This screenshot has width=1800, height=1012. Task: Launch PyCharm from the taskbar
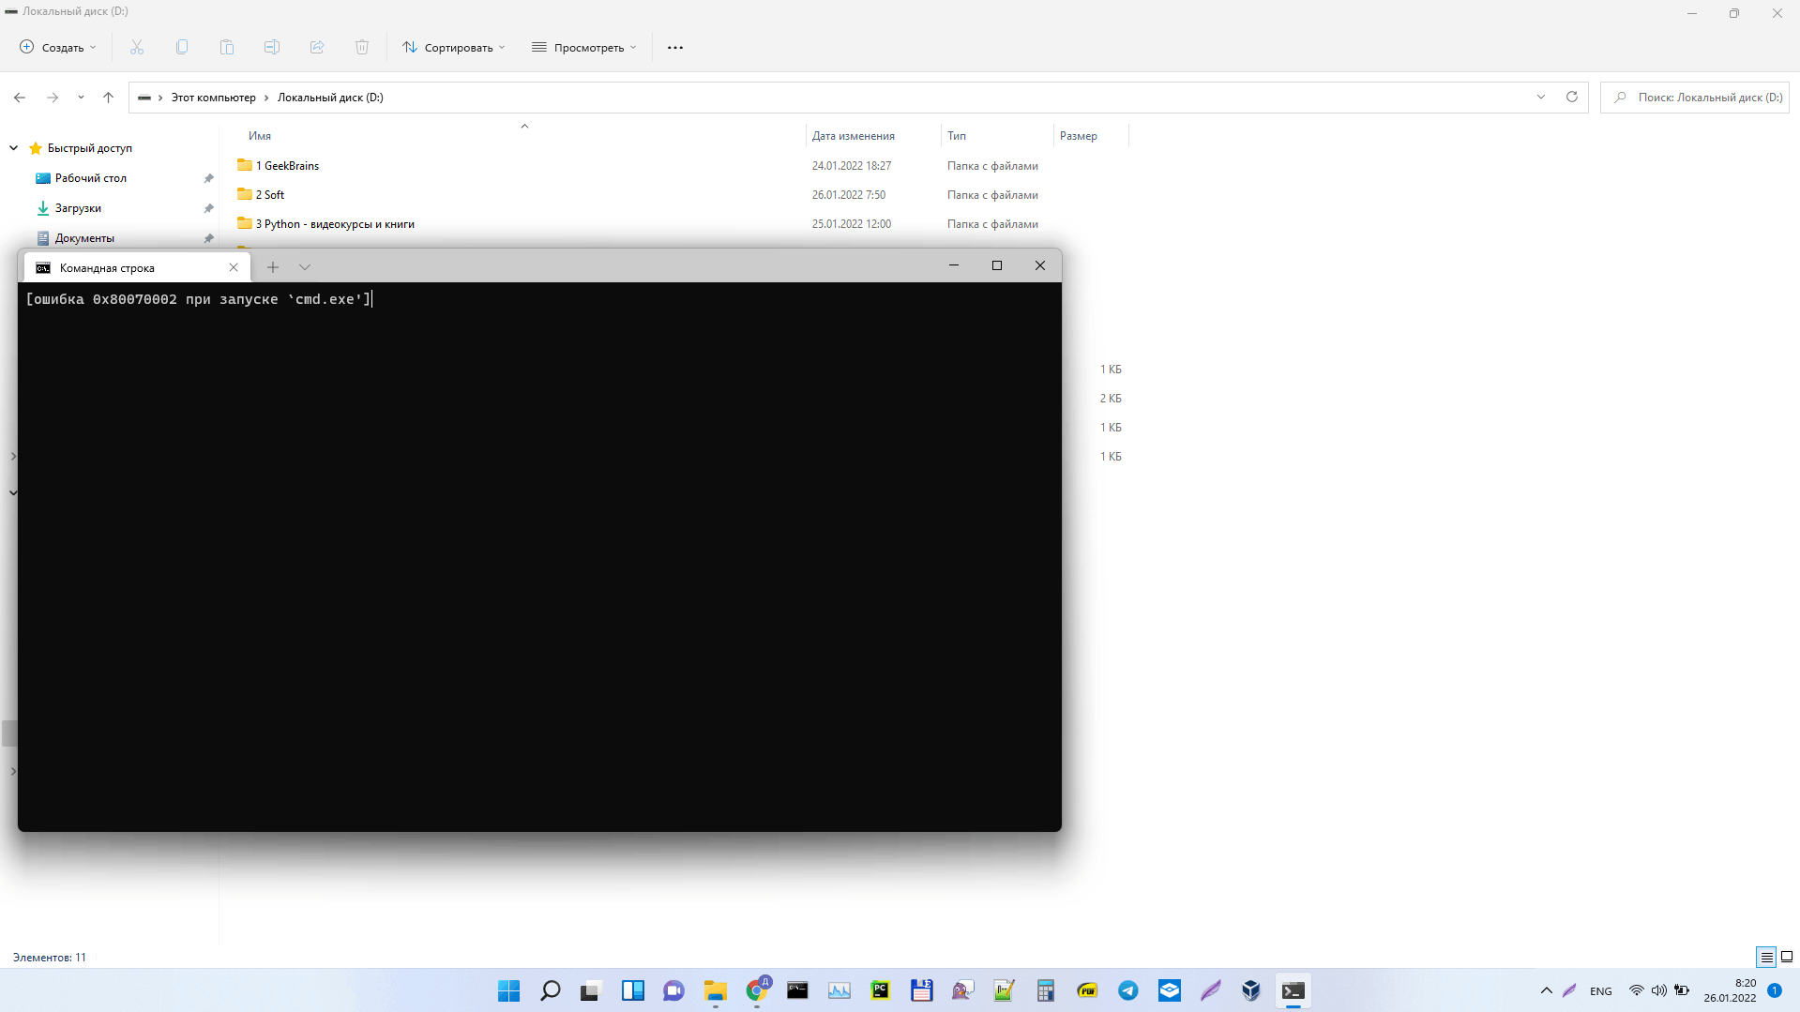pos(880,990)
